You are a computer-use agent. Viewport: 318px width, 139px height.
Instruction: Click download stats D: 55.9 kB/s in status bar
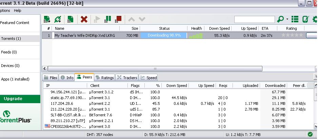pyautogui.click(x=165, y=135)
